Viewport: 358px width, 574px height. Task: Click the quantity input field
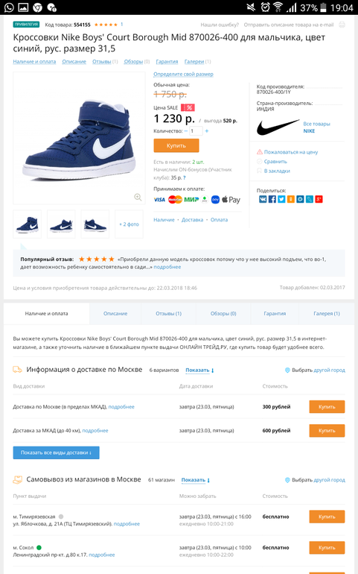[x=196, y=131]
